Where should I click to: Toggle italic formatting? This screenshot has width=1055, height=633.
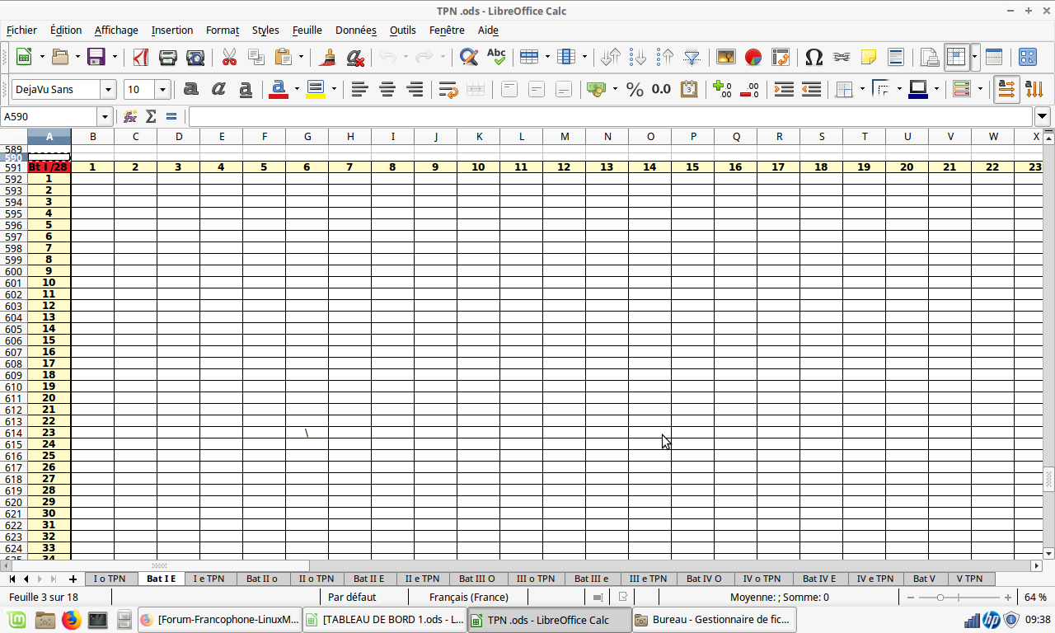coord(218,89)
